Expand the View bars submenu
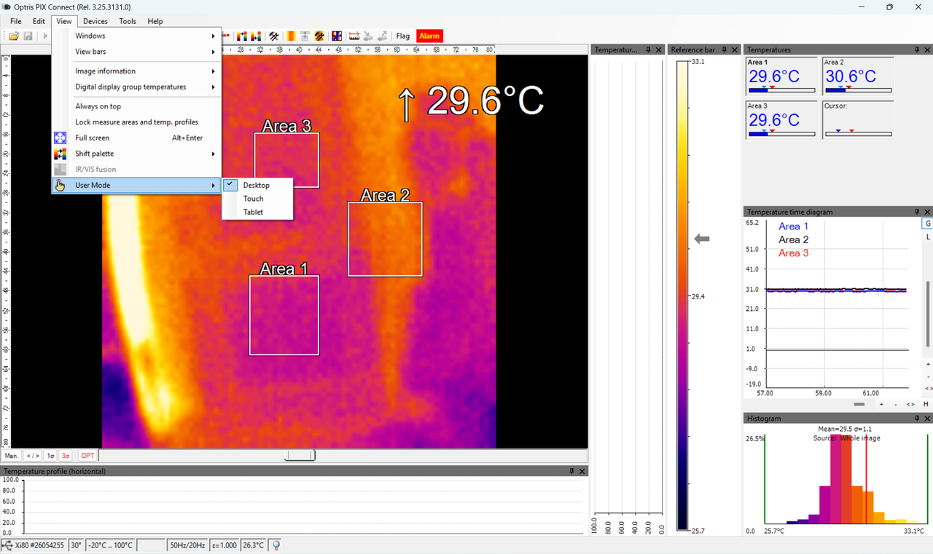Viewport: 933px width, 554px height. tap(136, 52)
